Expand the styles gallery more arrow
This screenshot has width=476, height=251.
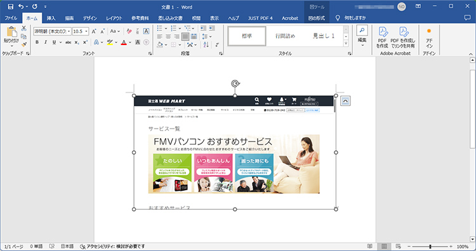tap(346, 44)
